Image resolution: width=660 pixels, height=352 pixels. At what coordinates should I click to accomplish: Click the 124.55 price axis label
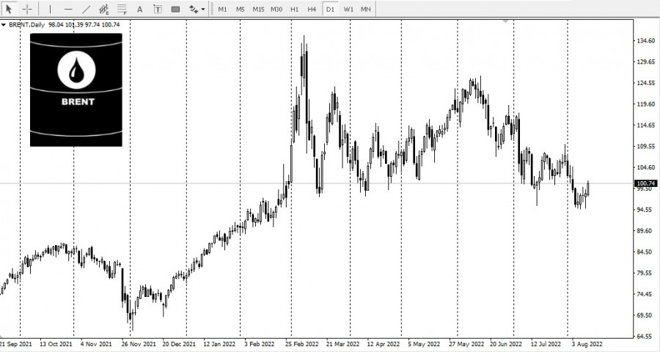645,83
